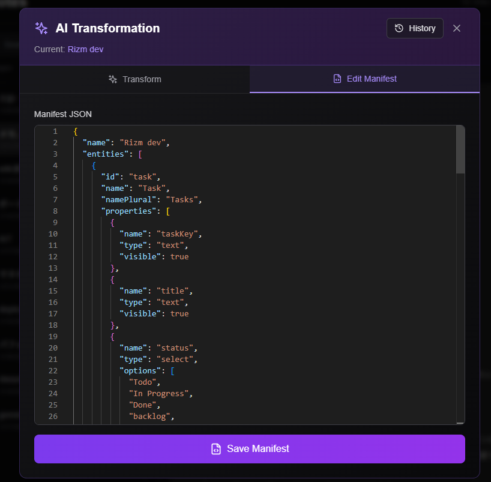491x482 pixels.
Task: Click the History clock icon
Action: 399,28
